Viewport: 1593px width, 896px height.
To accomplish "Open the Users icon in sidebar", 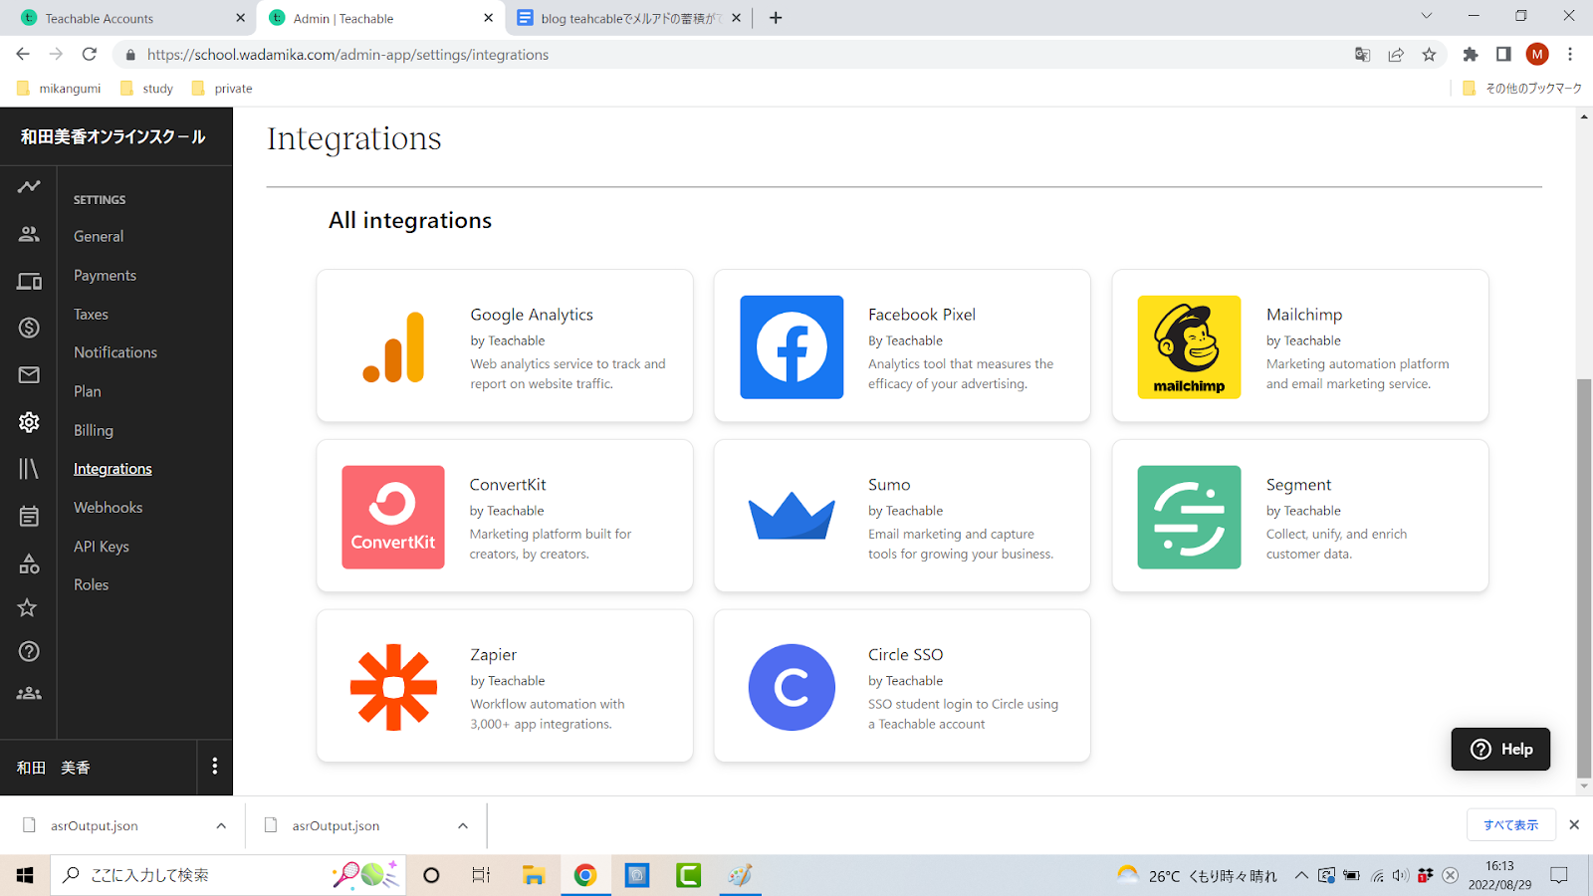I will point(29,234).
